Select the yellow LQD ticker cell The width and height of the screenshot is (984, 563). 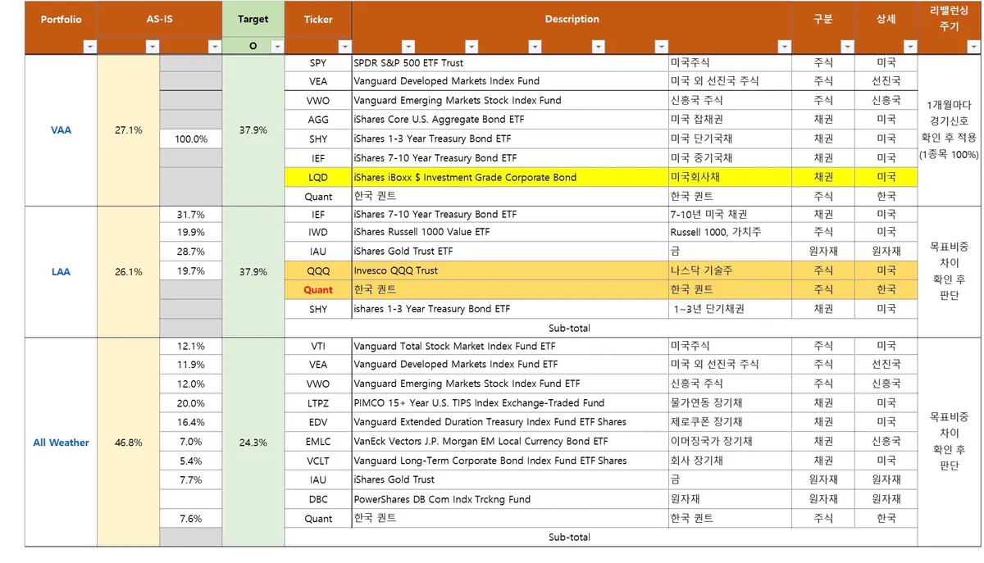coord(318,177)
